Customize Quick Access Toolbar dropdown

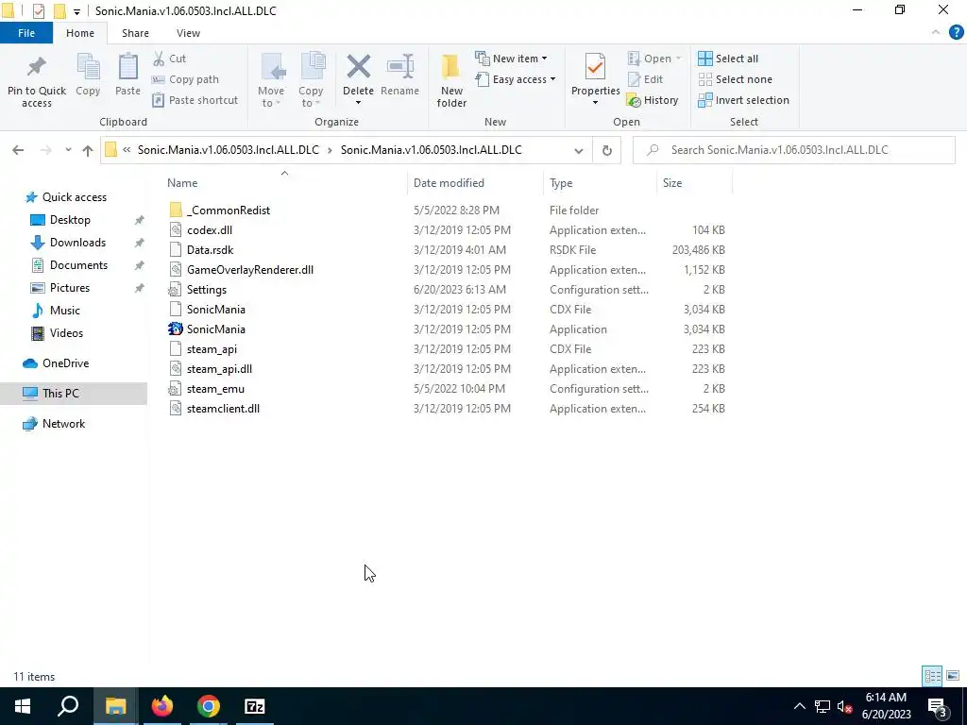pyautogui.click(x=76, y=11)
